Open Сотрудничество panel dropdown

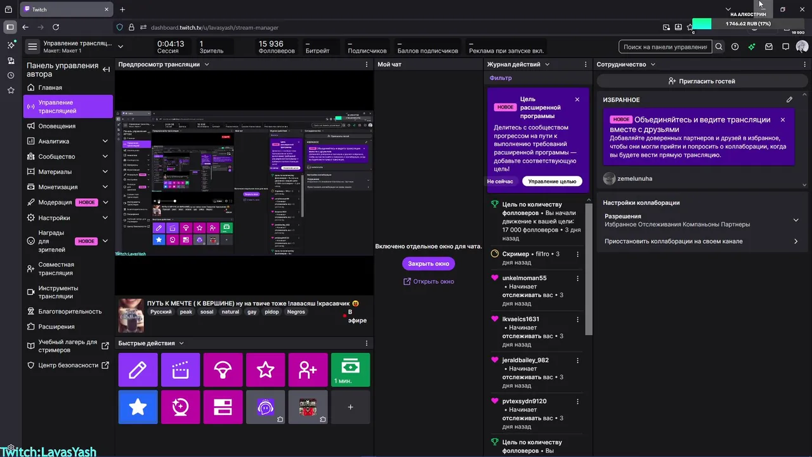click(x=653, y=65)
